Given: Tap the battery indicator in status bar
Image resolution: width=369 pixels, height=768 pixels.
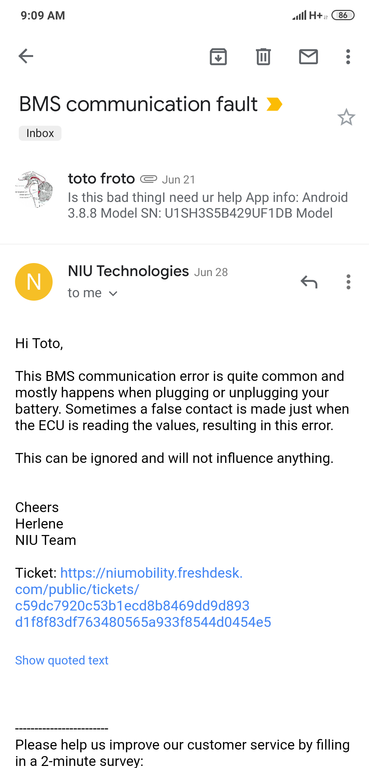Looking at the screenshot, I should tap(343, 15).
